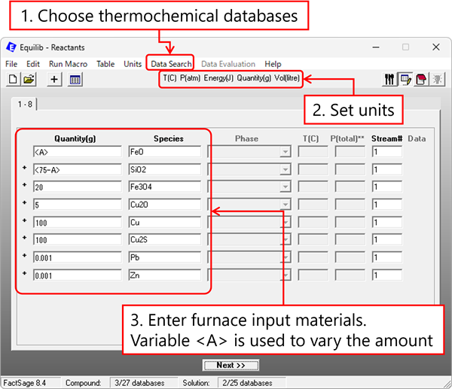Click the Quantity field containing <A>
Image resolution: width=452 pixels, height=389 pixels.
click(x=78, y=152)
